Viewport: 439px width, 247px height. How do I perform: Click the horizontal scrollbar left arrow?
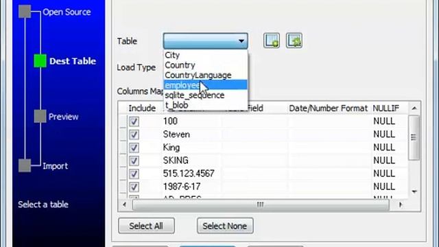(125, 204)
